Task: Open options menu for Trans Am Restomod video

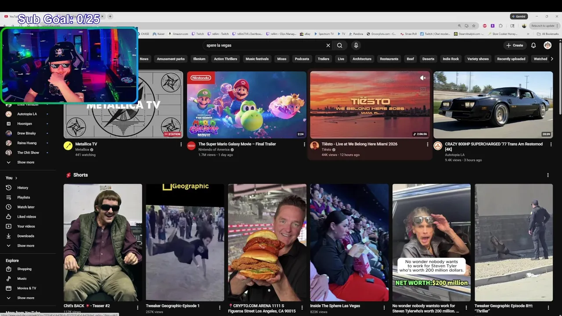Action: [x=551, y=144]
